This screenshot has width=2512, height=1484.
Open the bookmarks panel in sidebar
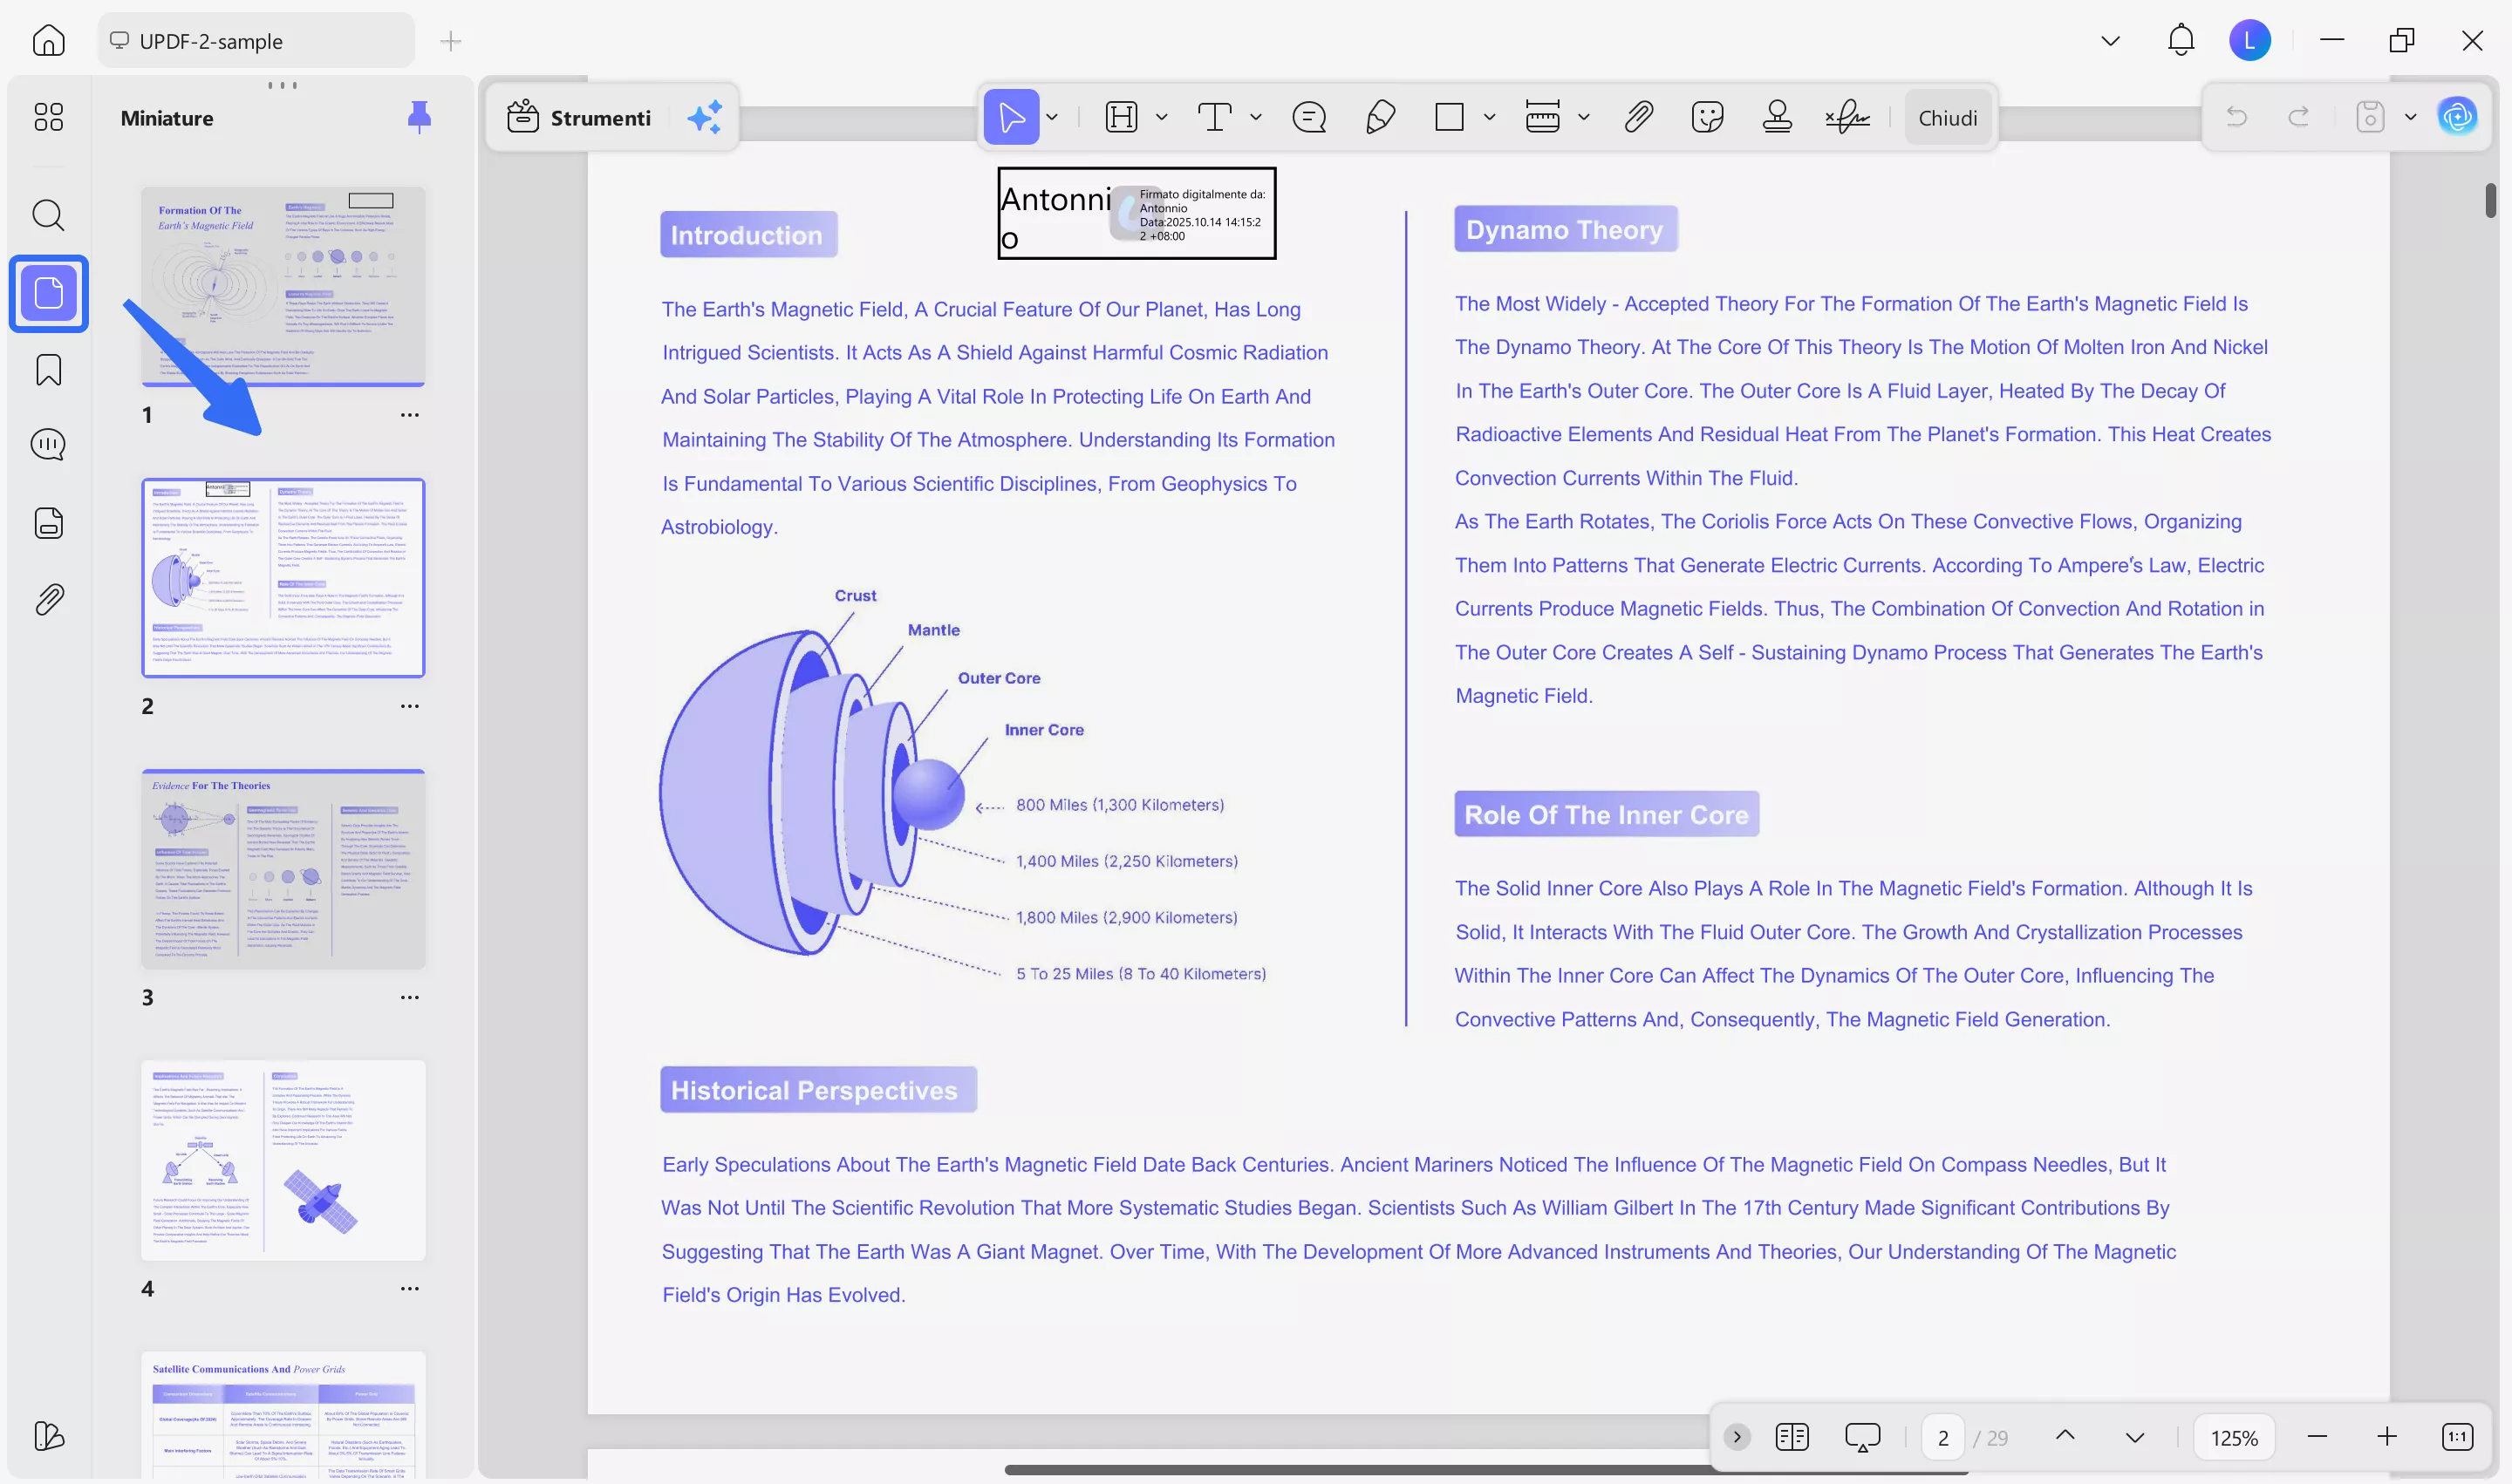point(48,370)
